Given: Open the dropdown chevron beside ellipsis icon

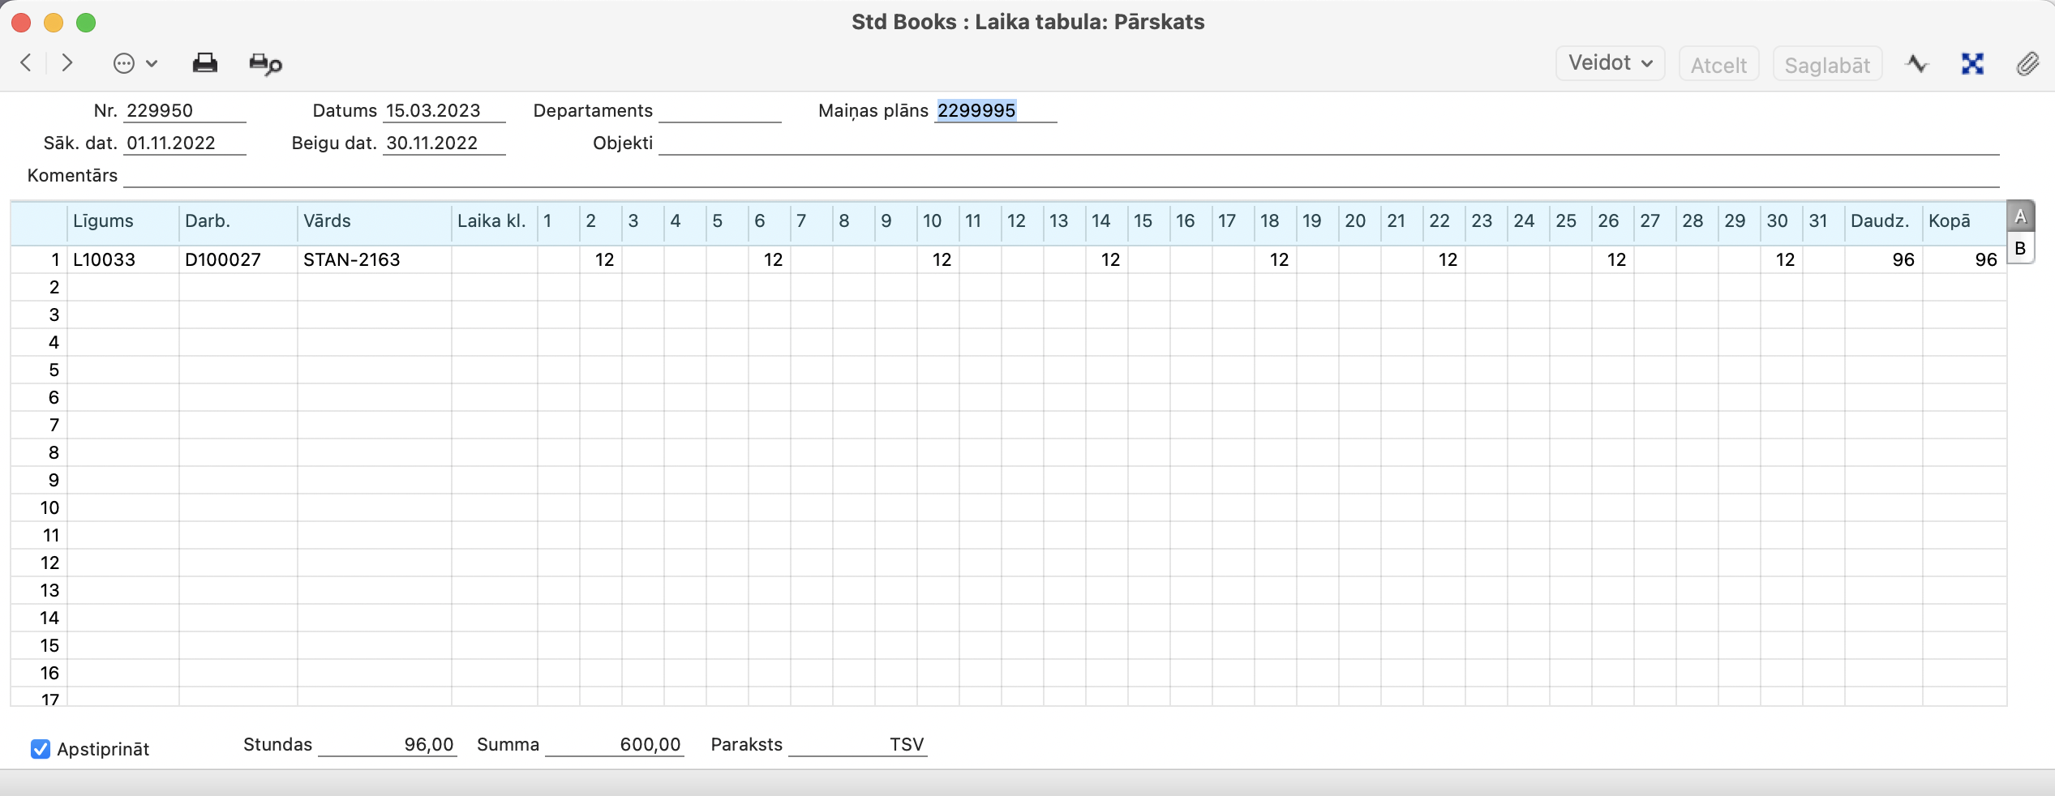Looking at the screenshot, I should 152,63.
